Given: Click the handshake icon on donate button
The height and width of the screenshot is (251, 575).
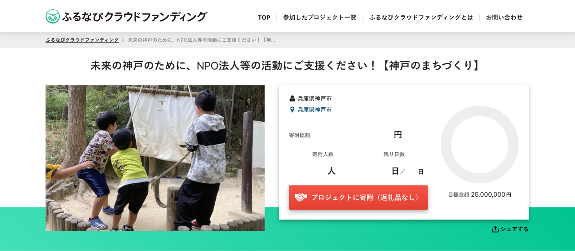Looking at the screenshot, I should [x=301, y=198].
